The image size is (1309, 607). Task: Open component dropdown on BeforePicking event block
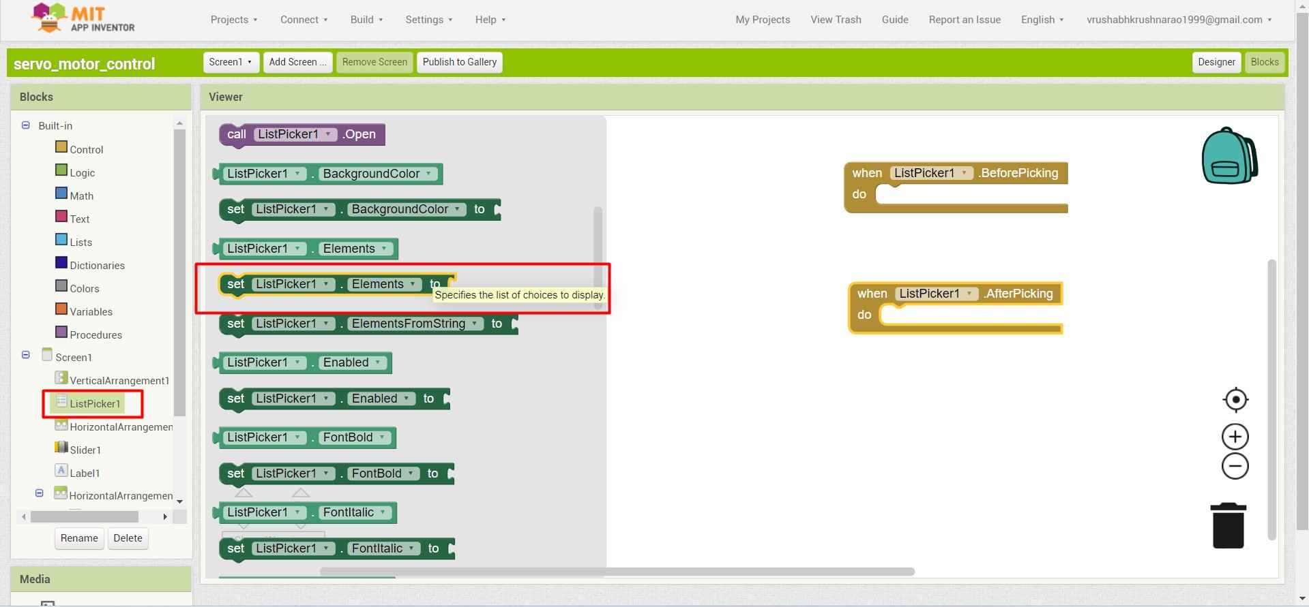pyautogui.click(x=932, y=173)
